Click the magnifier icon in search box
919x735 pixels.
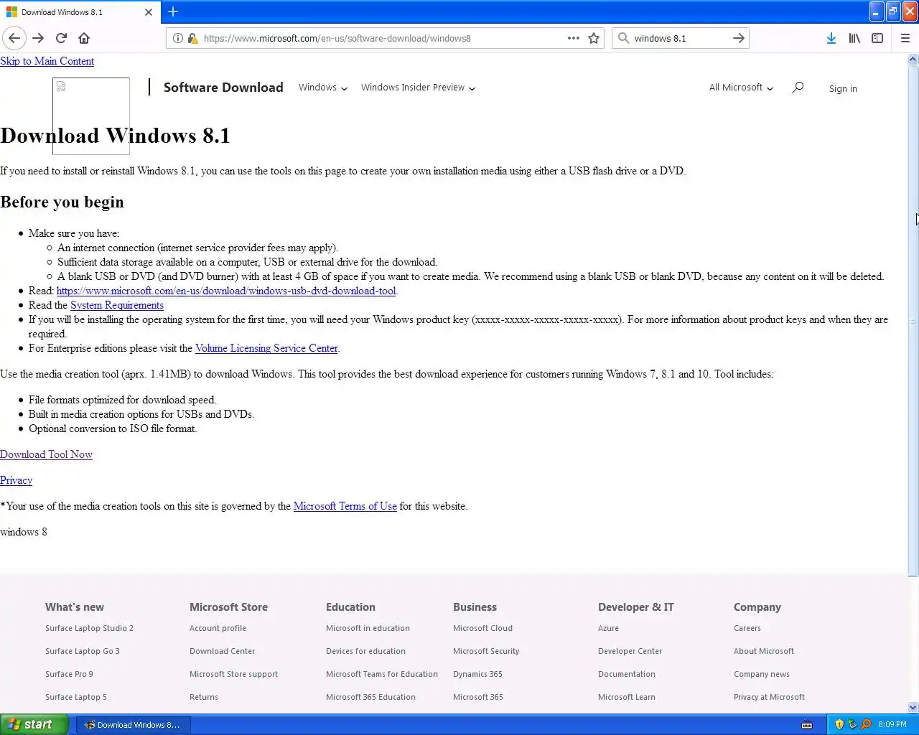pyautogui.click(x=623, y=38)
